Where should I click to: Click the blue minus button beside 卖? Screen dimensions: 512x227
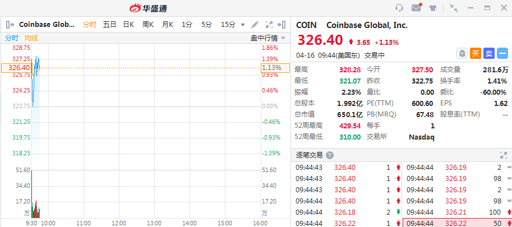[x=502, y=53]
